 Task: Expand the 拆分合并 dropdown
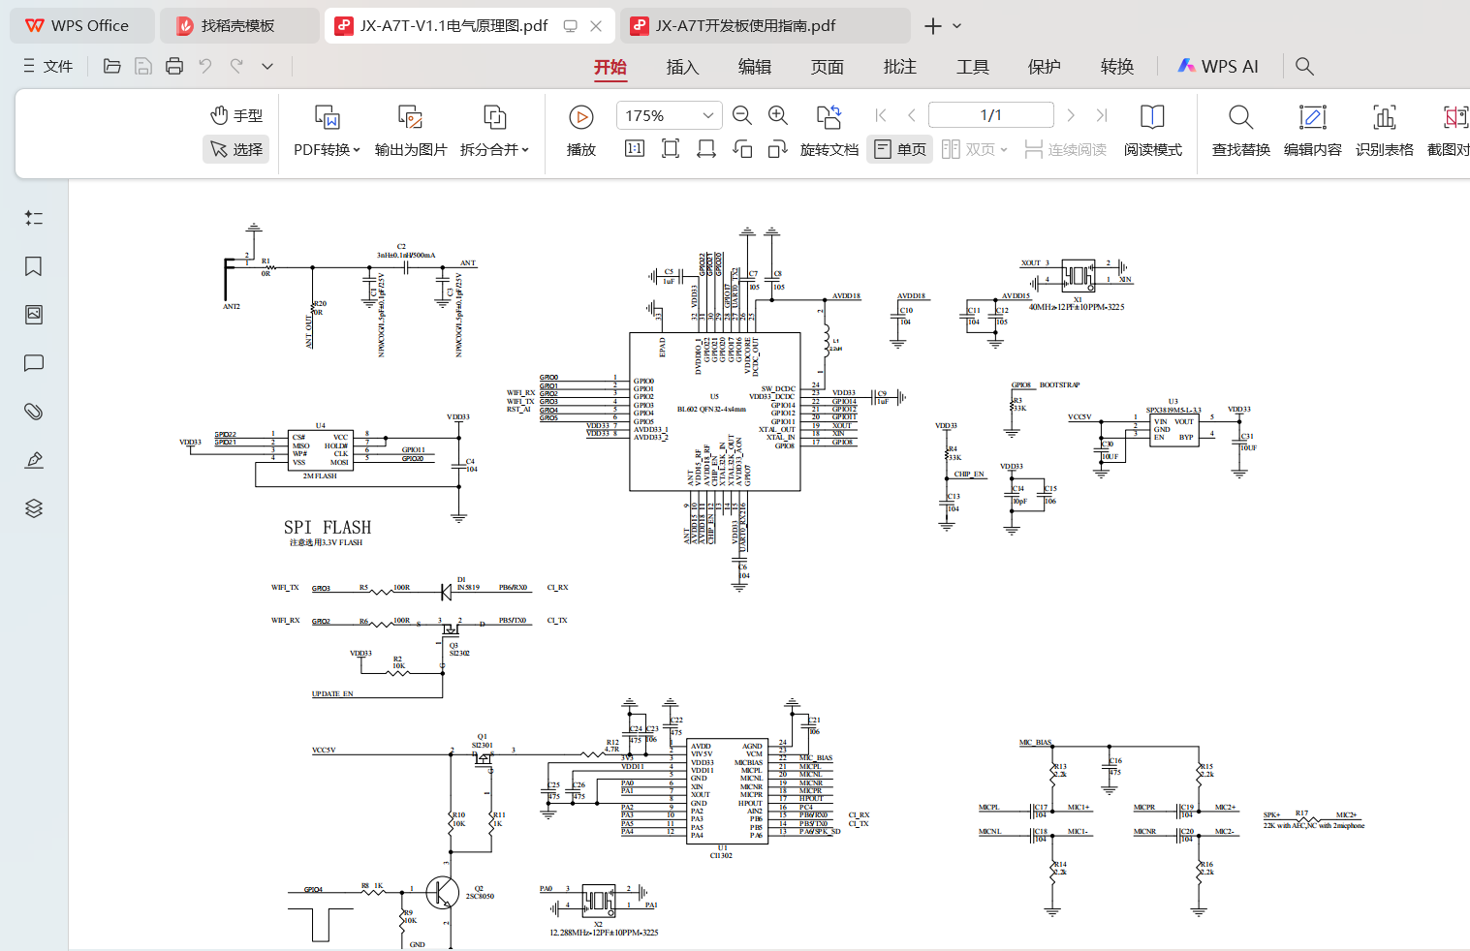(494, 149)
